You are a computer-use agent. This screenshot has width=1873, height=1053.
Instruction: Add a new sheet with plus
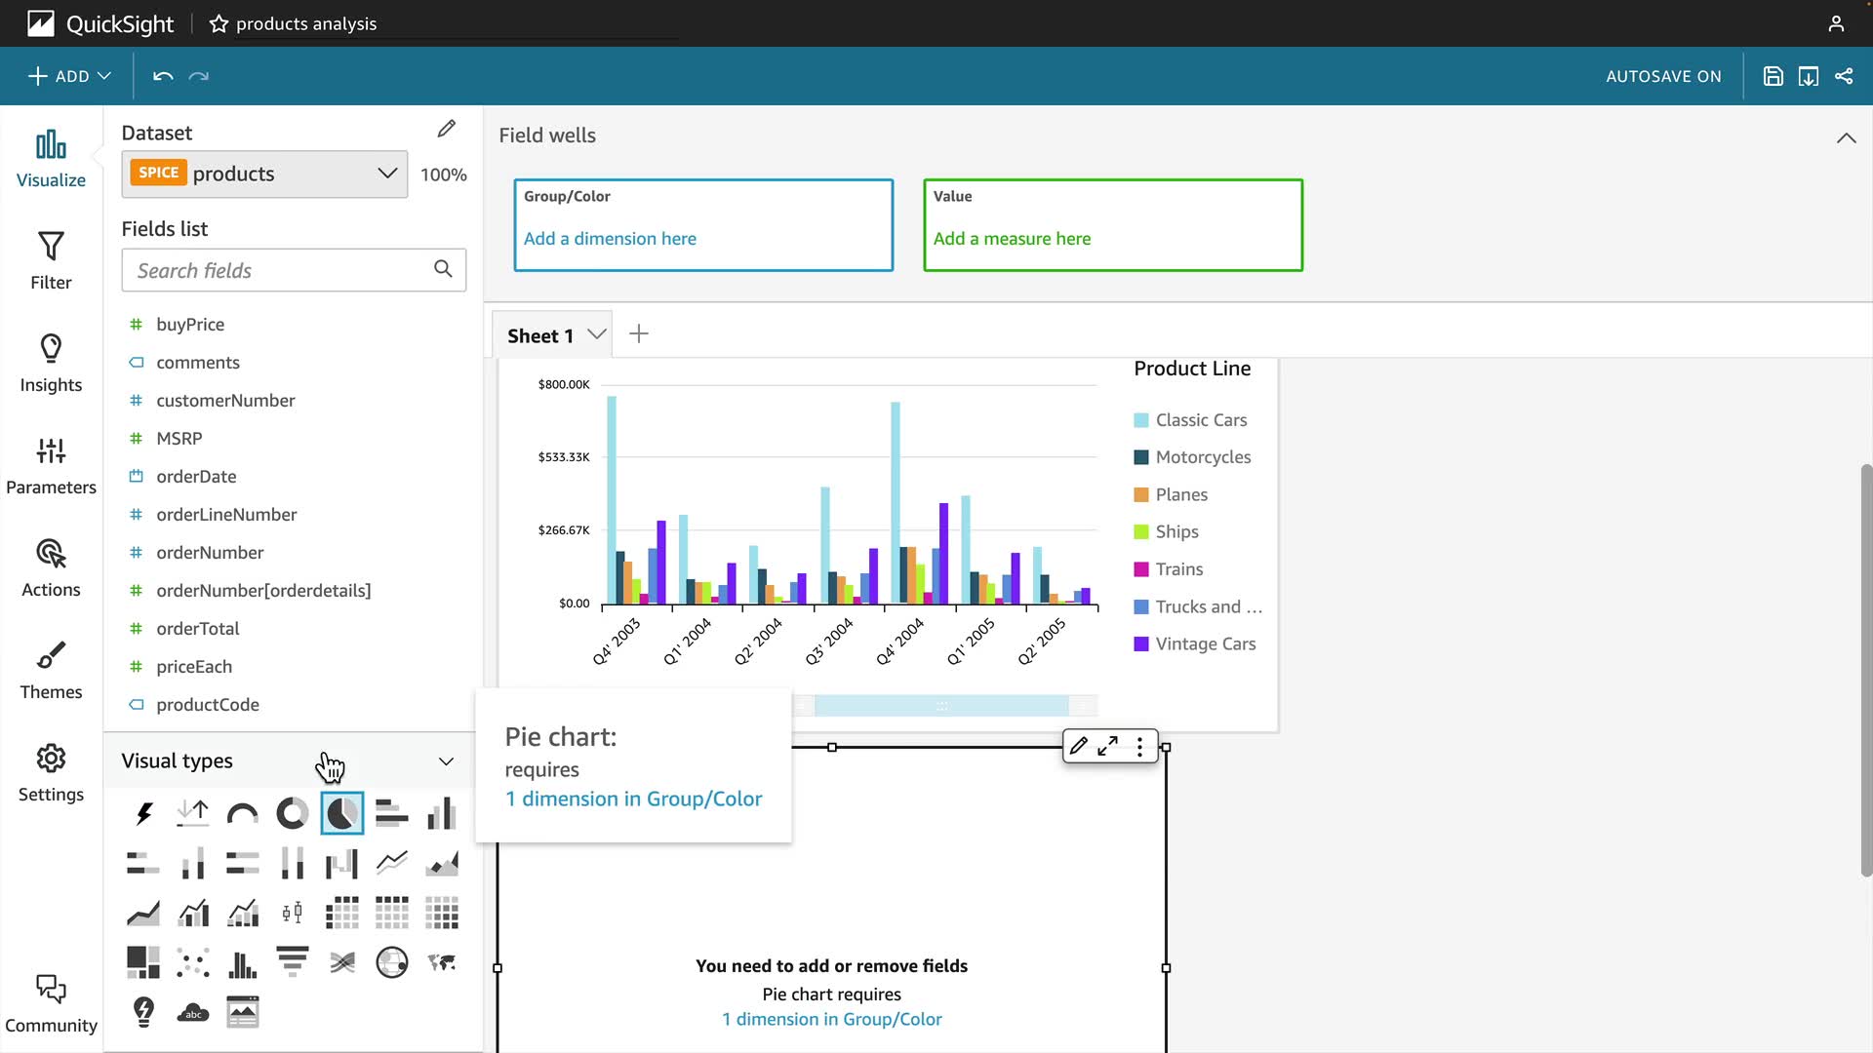(639, 334)
